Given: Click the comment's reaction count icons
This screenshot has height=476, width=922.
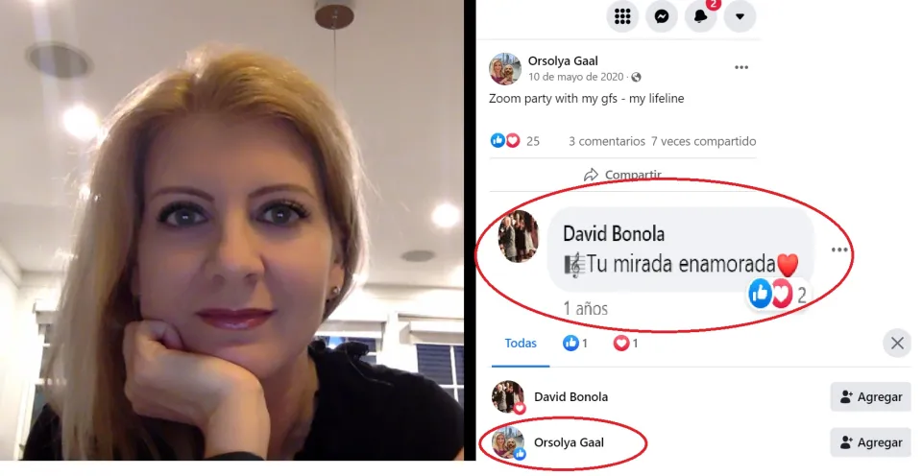Looking at the screenshot, I should tap(776, 294).
